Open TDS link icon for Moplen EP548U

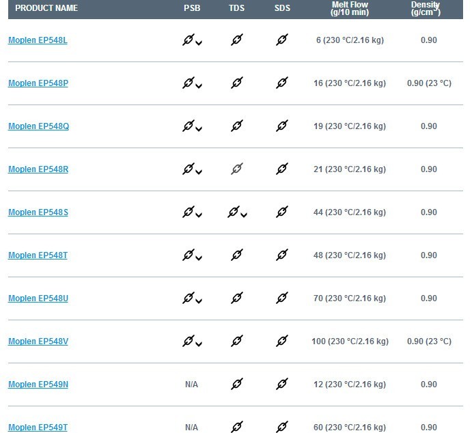click(237, 298)
